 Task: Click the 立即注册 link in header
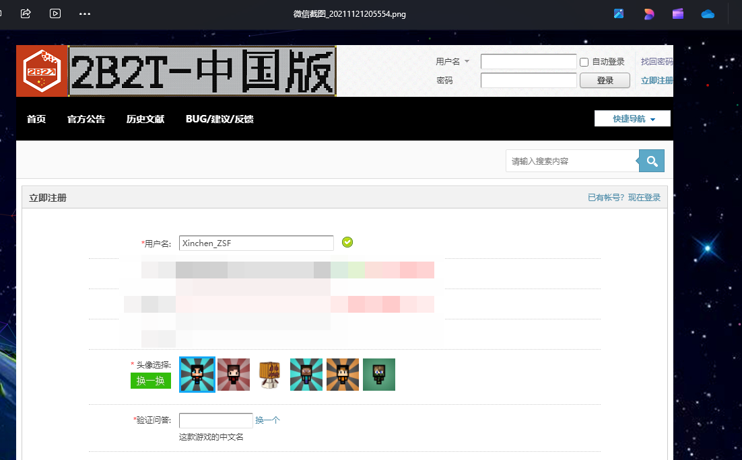[x=656, y=81]
